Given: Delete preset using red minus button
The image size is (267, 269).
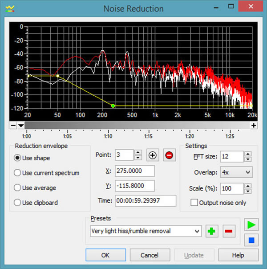Looking at the screenshot, I should click(x=229, y=231).
